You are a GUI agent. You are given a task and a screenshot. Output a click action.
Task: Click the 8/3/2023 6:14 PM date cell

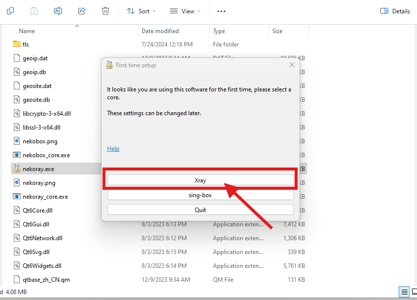click(164, 266)
